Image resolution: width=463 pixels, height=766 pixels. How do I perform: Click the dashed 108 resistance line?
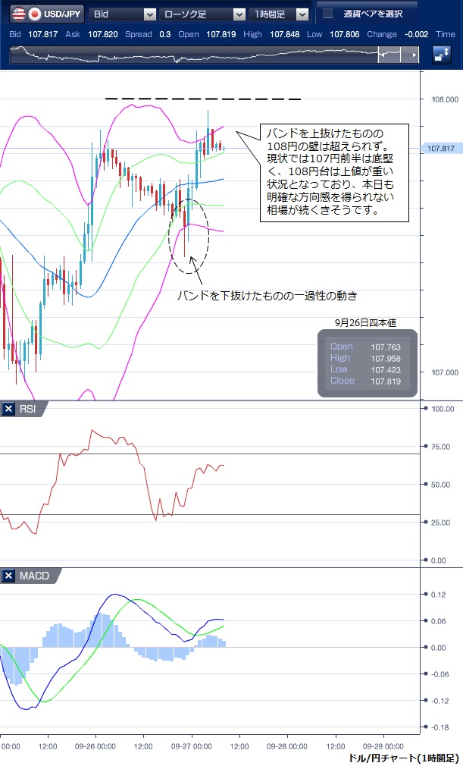tap(203, 99)
